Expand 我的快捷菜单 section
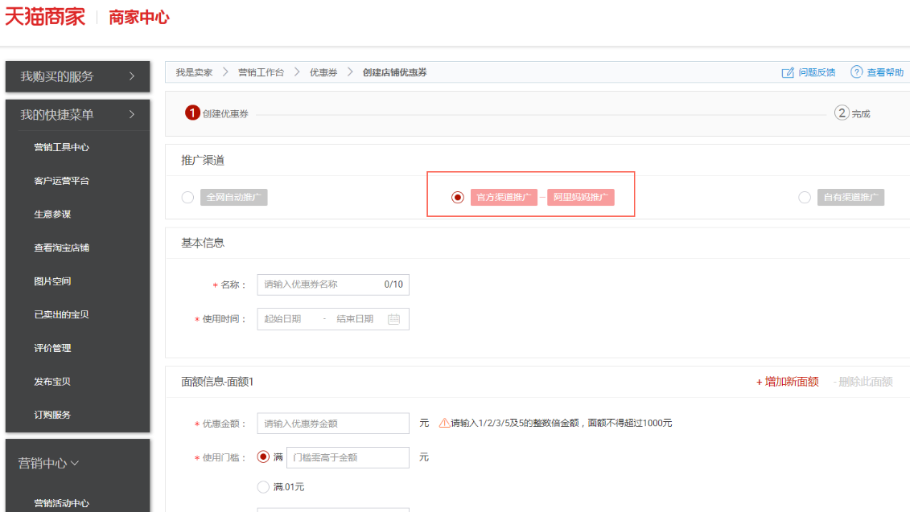The image size is (910, 512). 77,115
